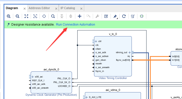The height and width of the screenshot is (99, 182).
Task: Select the Zoom Area tool icon
Action: (35, 16)
